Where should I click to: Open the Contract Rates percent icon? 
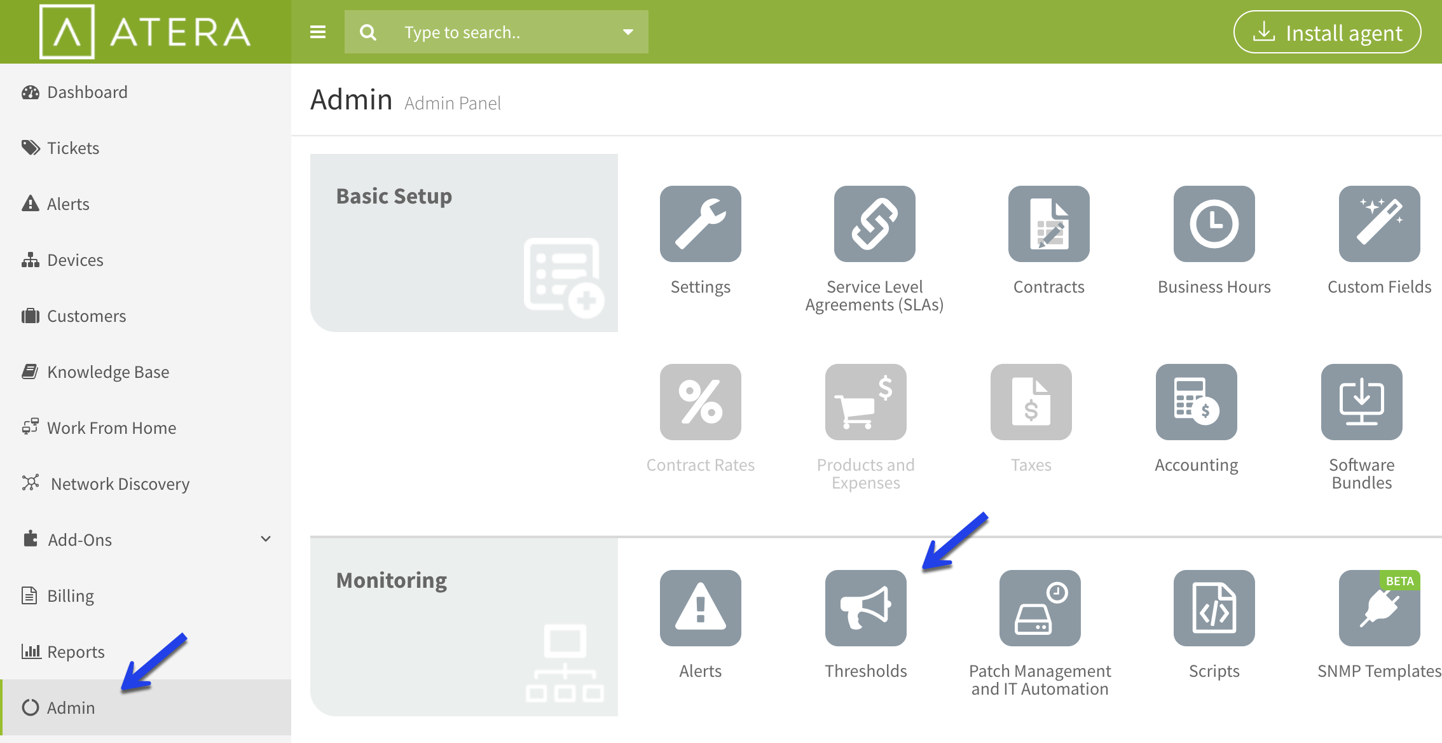(x=700, y=402)
